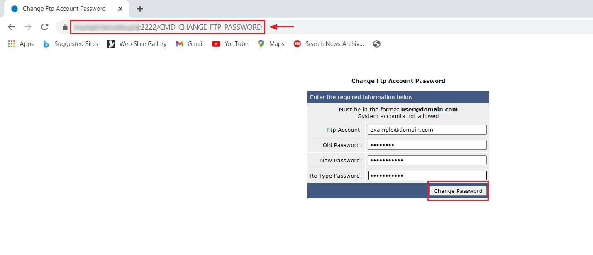Open a new tab with the plus button
593x255 pixels.
coord(140,9)
